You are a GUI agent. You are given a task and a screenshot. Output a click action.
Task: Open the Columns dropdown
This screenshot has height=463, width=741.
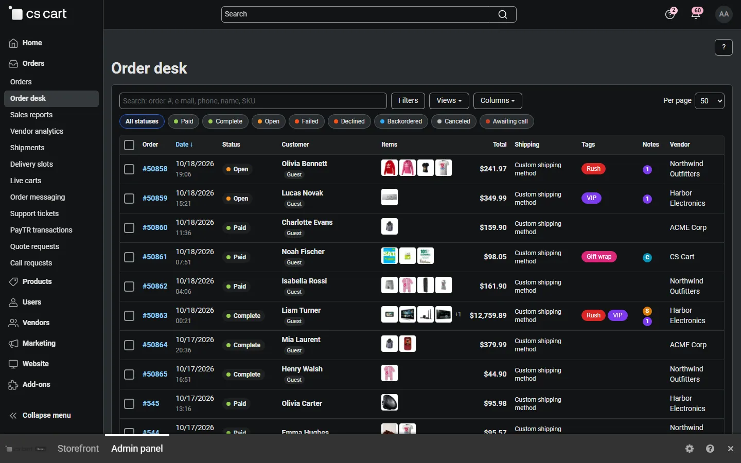tap(498, 101)
